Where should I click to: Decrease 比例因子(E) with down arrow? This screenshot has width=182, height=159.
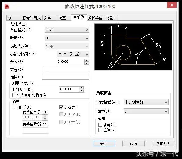[x=82, y=91]
